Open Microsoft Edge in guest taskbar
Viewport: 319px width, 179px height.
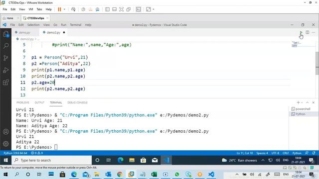[121, 160]
